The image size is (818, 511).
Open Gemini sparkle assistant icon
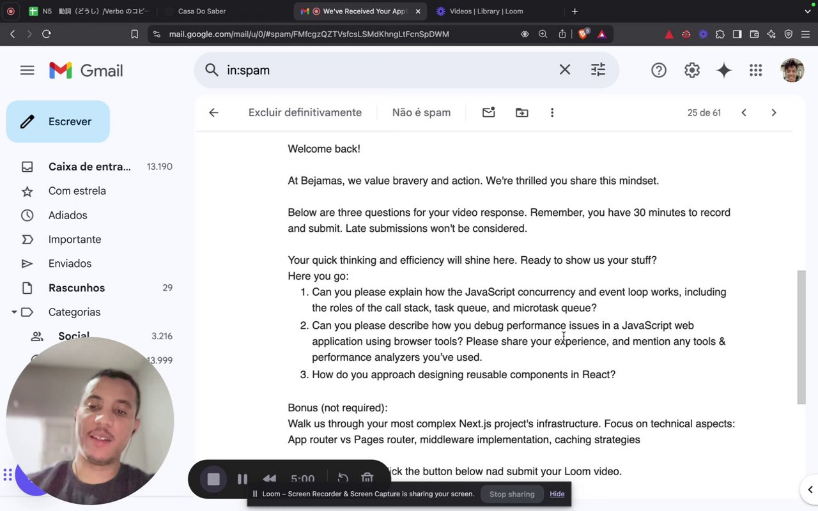click(724, 70)
